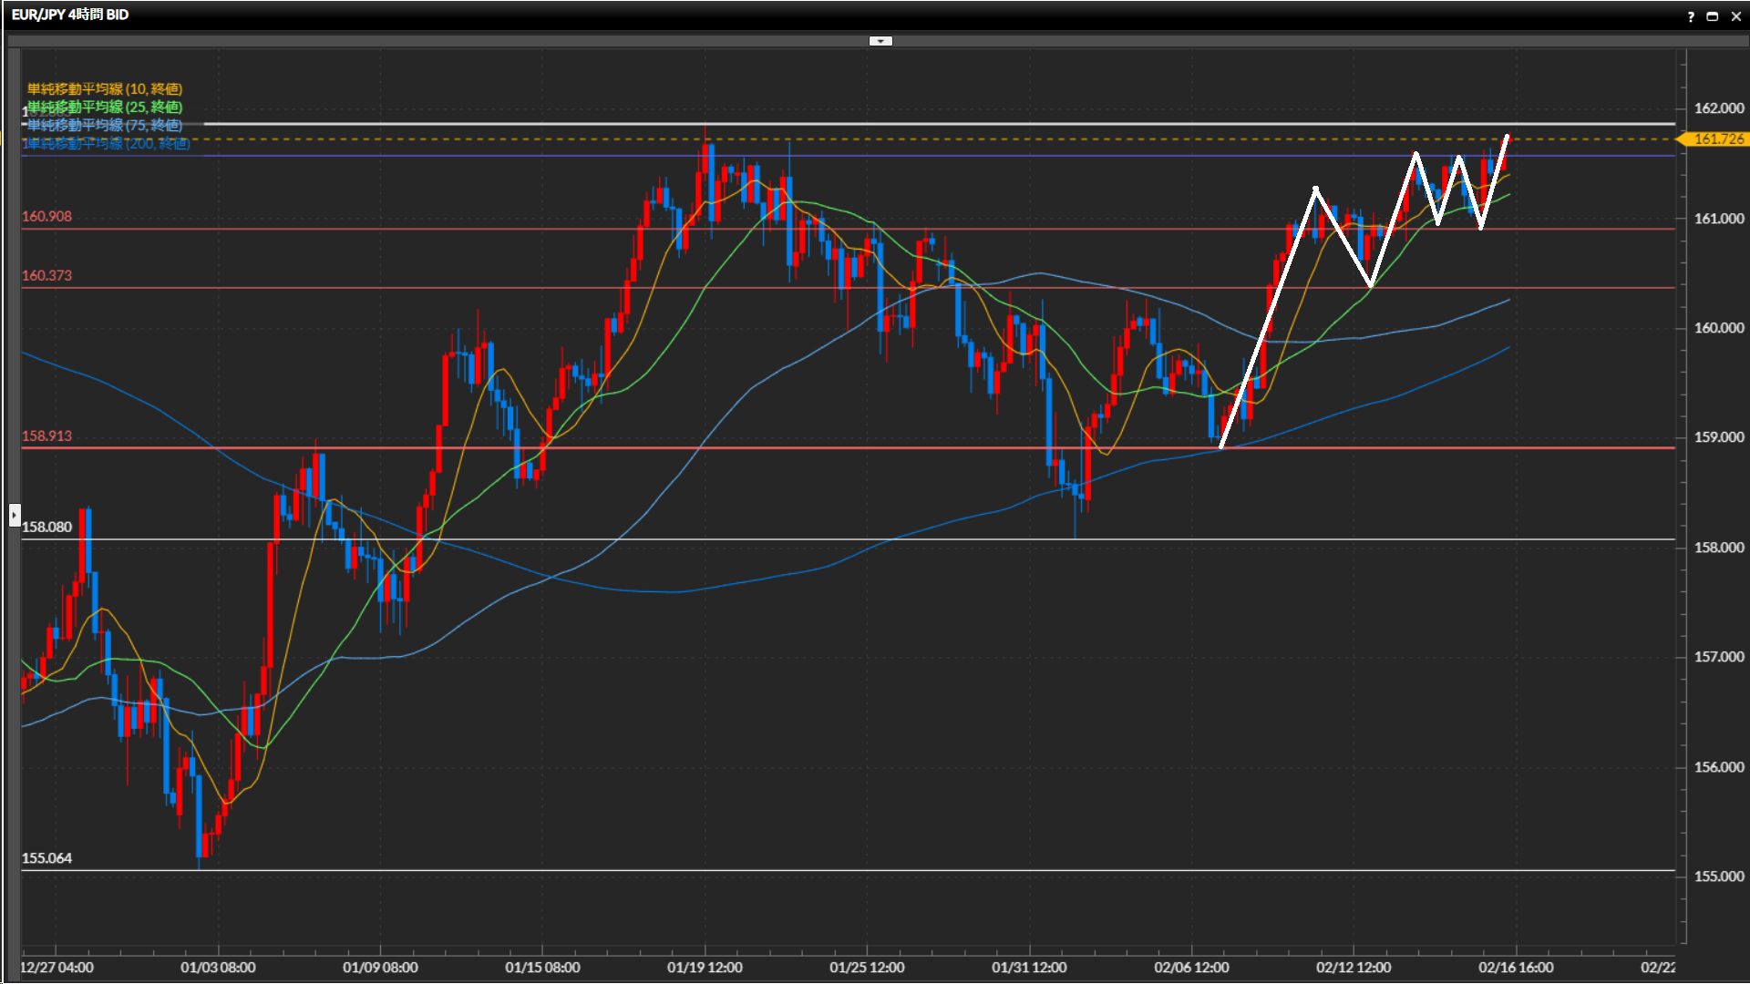Expand the left side panel arrow
Viewport: 1750px width, 984px height.
tap(14, 515)
